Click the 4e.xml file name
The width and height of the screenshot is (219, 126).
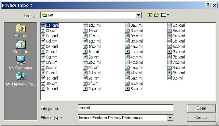(136, 67)
